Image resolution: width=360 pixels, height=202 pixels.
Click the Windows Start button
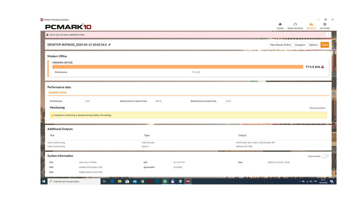(44, 182)
